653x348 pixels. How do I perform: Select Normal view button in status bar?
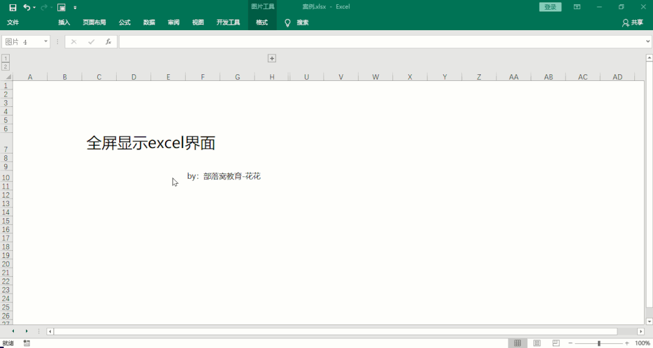518,343
